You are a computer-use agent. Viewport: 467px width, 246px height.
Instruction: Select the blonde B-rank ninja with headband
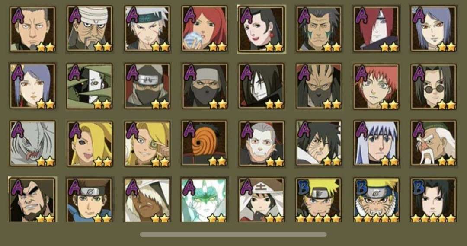coord(319,200)
